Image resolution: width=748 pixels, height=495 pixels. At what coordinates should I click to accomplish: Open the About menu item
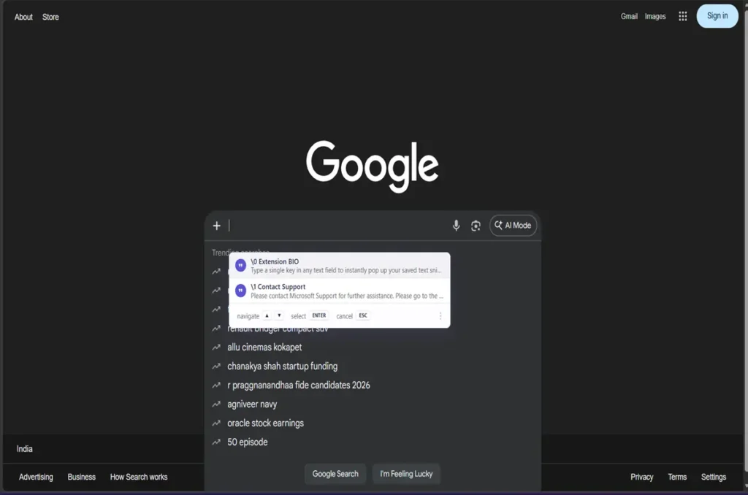(23, 16)
